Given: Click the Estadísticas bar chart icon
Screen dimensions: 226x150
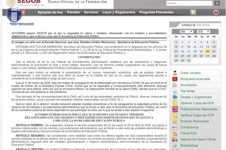Looking at the screenshot, I should pos(175,145).
